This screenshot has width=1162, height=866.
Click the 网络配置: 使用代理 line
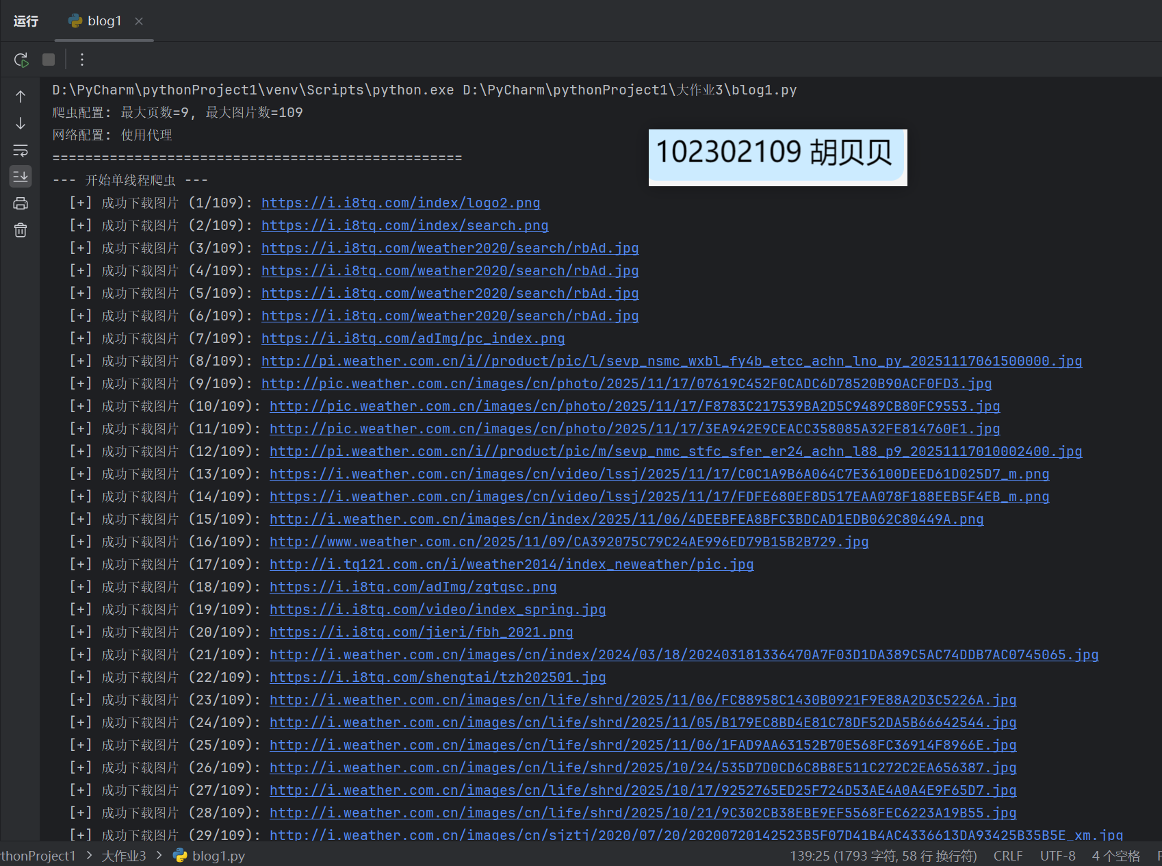pos(112,136)
